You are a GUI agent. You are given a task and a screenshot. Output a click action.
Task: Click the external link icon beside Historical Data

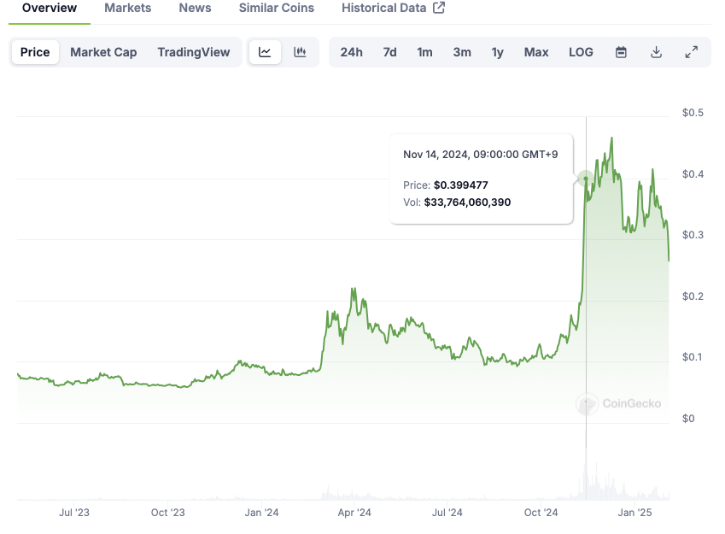coord(439,9)
